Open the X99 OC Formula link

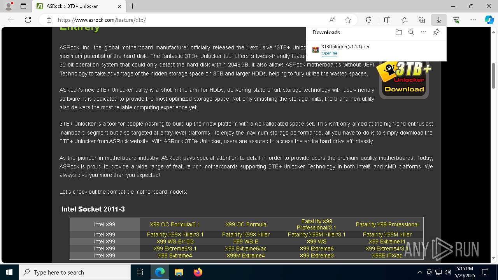(246, 224)
